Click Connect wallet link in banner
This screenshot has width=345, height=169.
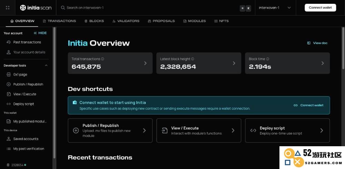308,106
